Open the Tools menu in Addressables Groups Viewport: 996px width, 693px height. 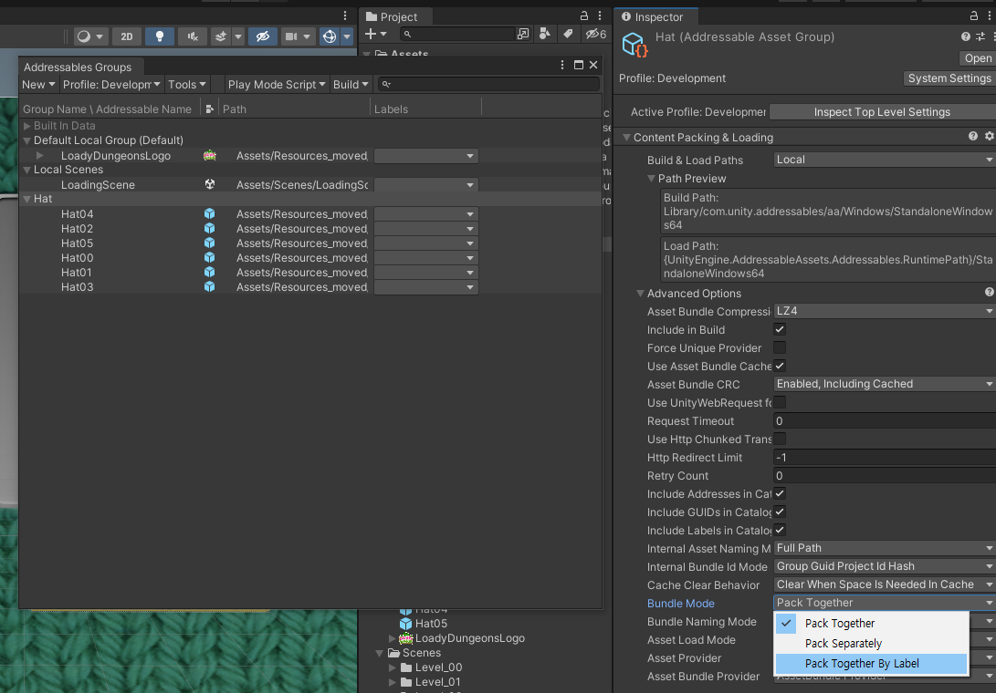[x=187, y=85]
